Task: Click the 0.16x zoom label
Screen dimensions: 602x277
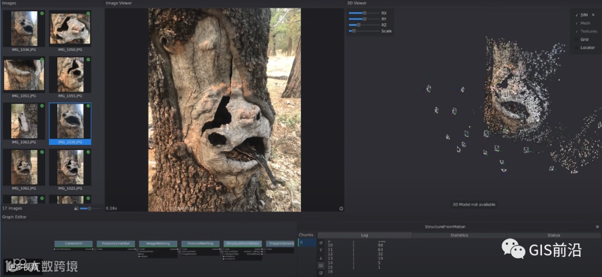Action: [x=111, y=208]
